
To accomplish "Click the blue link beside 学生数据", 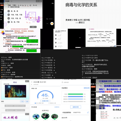I will click(x=57, y=107).
